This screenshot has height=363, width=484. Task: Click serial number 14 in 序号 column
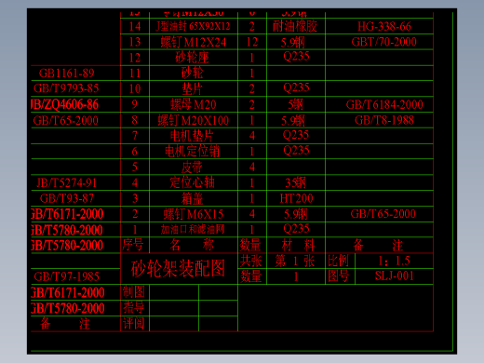click(135, 26)
